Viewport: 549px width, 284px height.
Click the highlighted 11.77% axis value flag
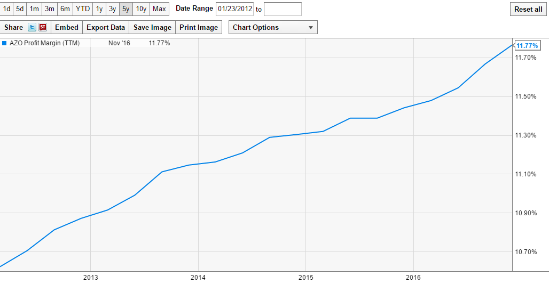(527, 46)
